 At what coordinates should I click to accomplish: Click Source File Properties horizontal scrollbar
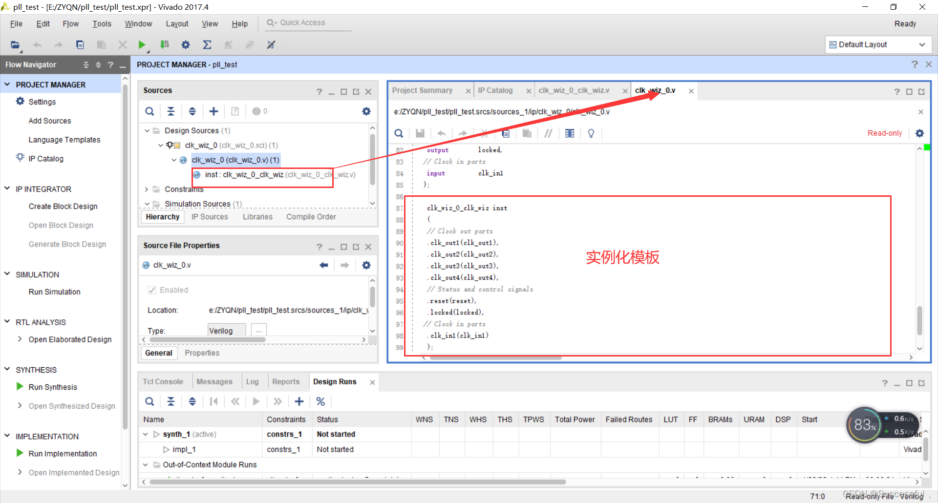[208, 339]
